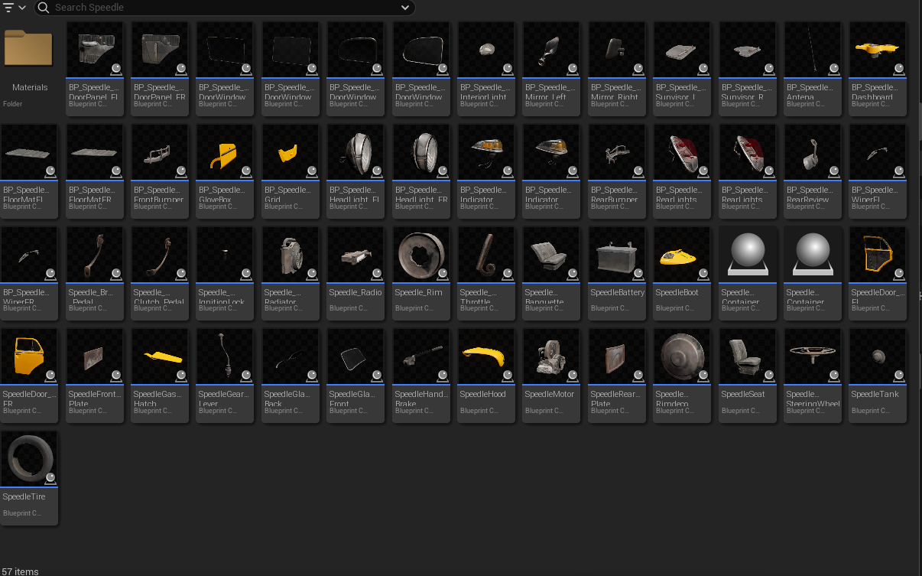Select the yellow Dashboard blueprint
The height and width of the screenshot is (576, 922).
point(878,68)
